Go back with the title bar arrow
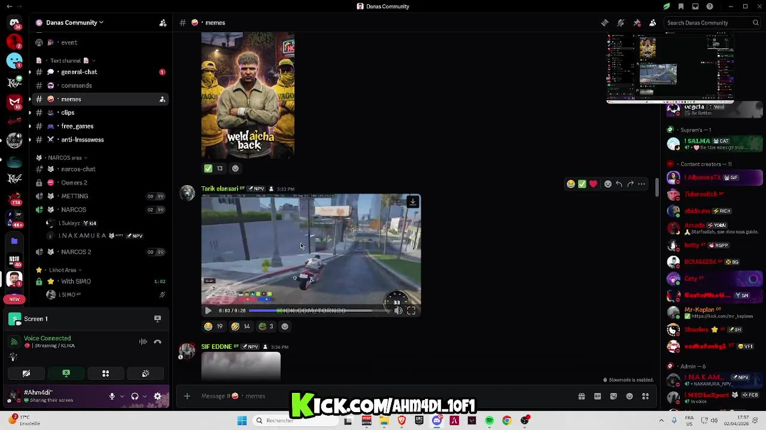The width and height of the screenshot is (766, 430). [9, 7]
